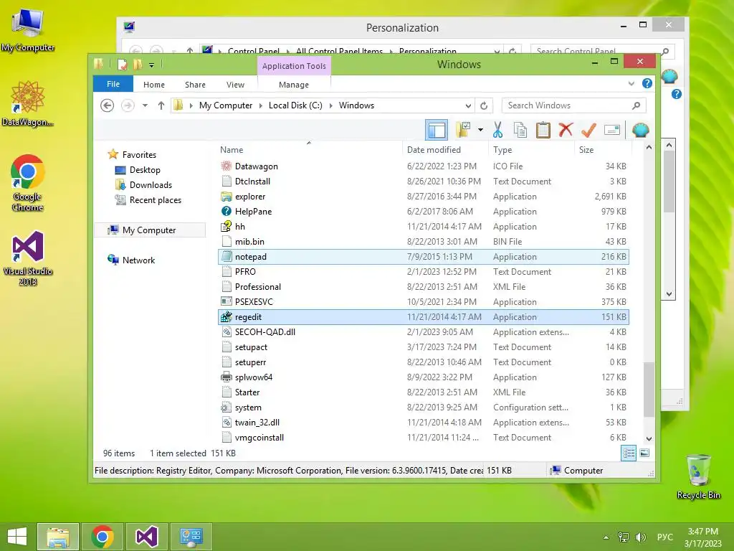Open the Recycle Bin desktop icon
The width and height of the screenshot is (734, 551).
point(698,476)
